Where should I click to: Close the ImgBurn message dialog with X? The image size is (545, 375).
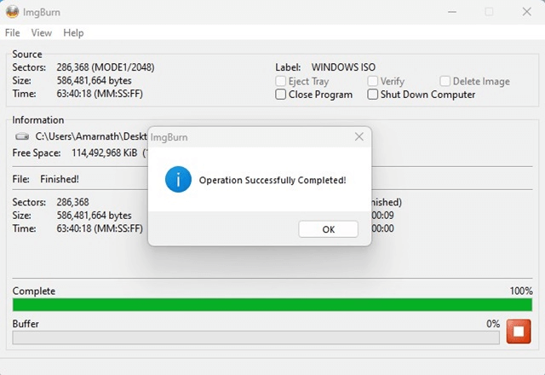click(x=359, y=136)
